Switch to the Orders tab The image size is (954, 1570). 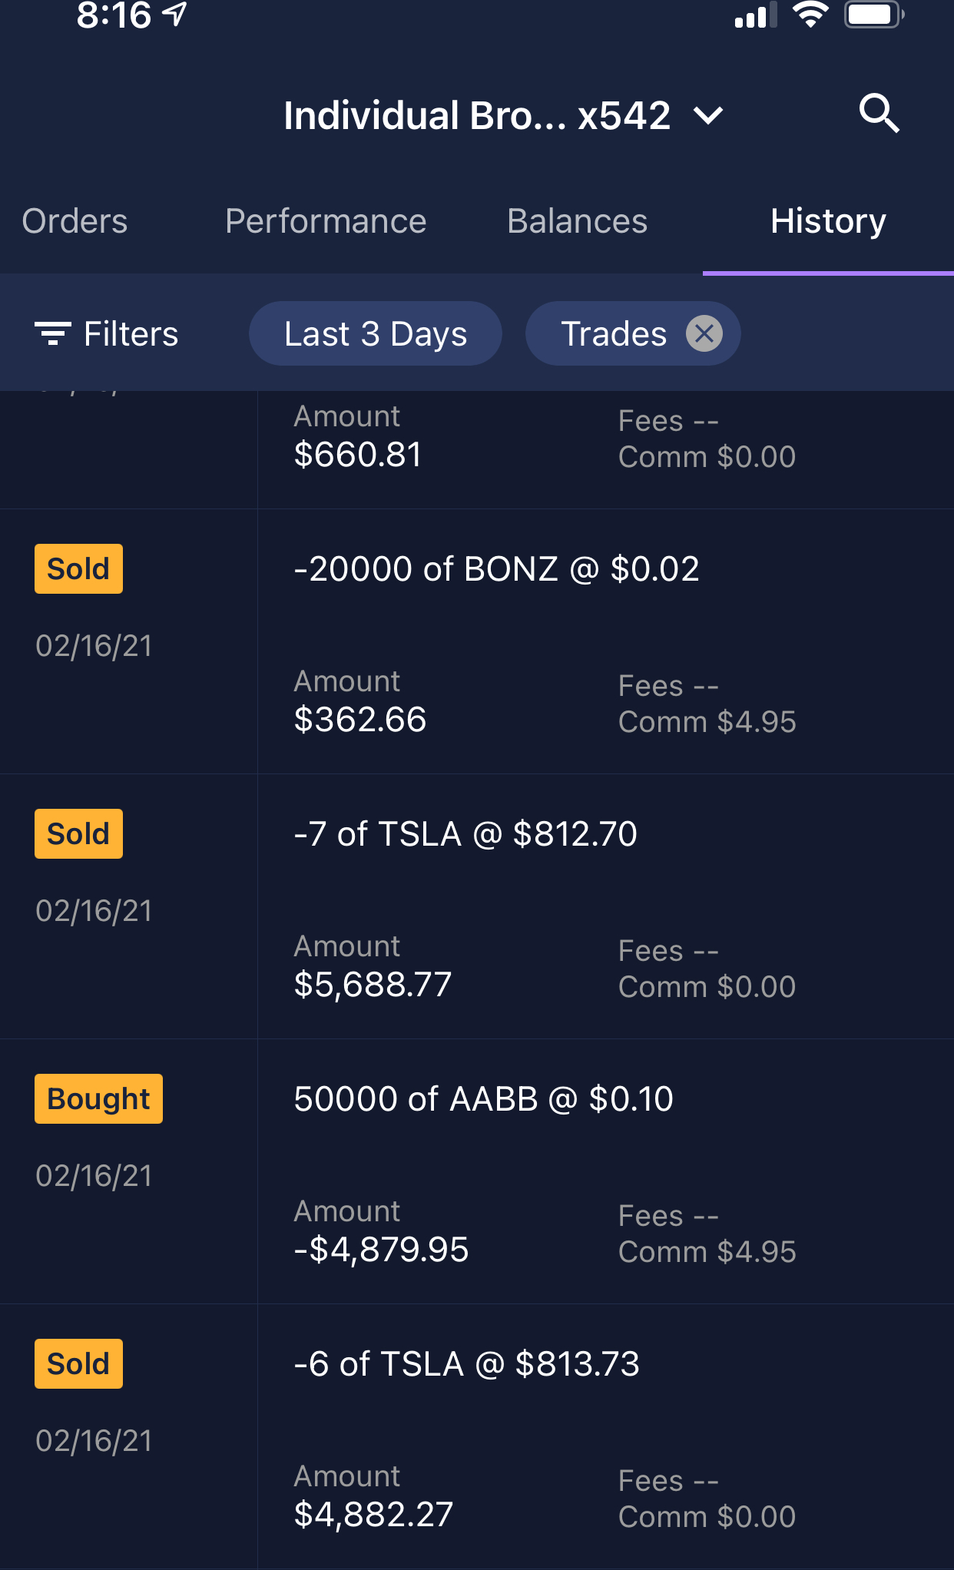pyautogui.click(x=75, y=221)
